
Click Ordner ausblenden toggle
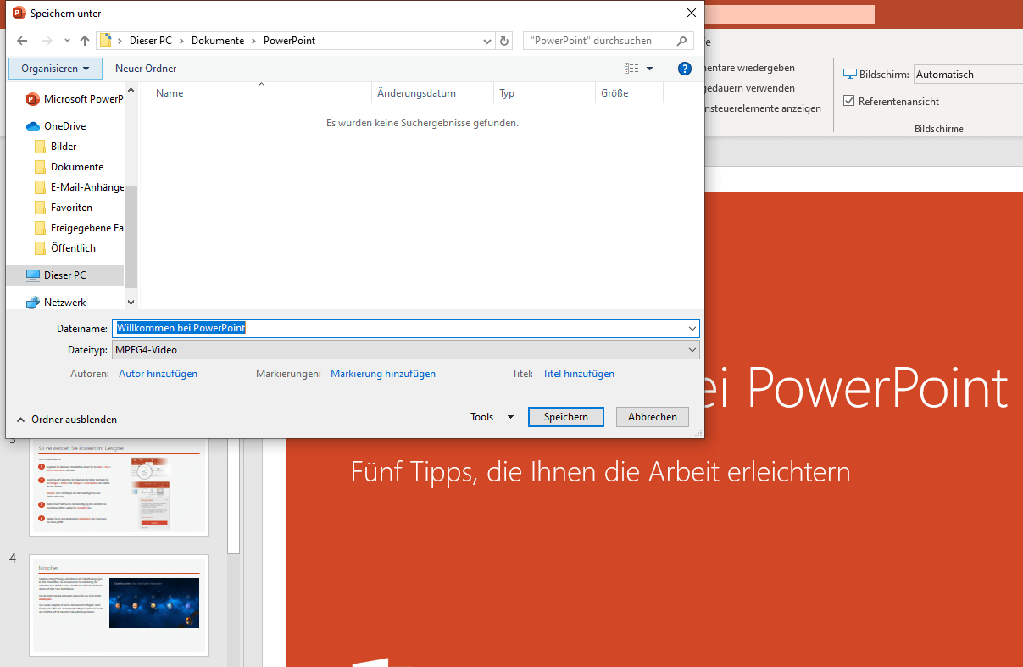[x=67, y=420]
